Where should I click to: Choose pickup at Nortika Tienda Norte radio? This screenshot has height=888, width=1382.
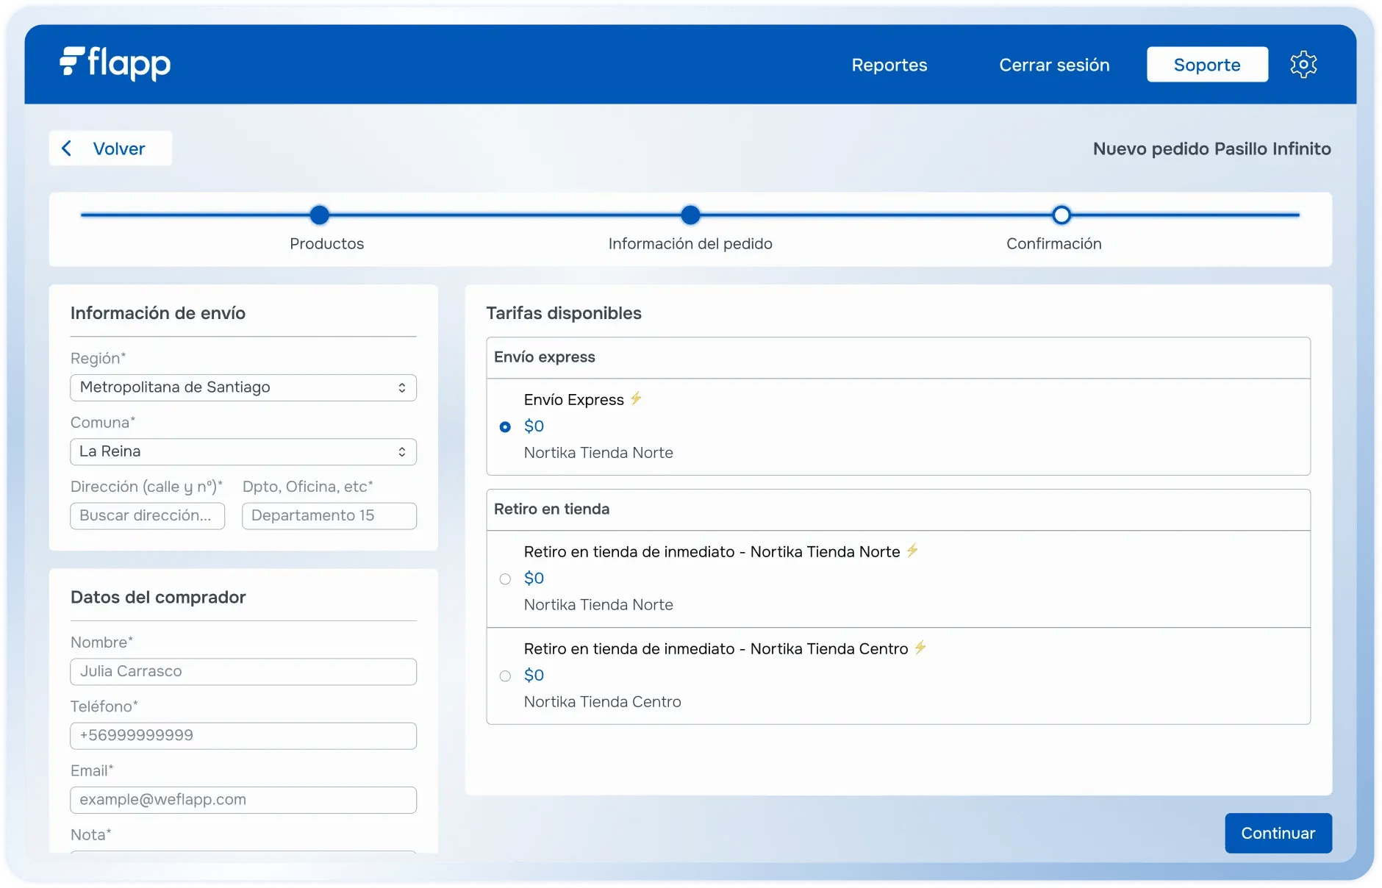[505, 579]
